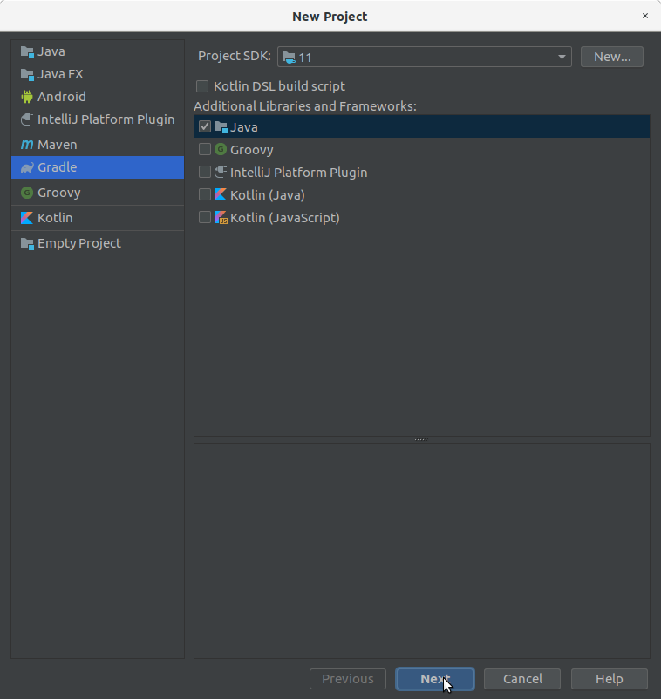Enable the Kotlin DSL build script checkbox
Image resolution: width=661 pixels, height=699 pixels.
click(202, 86)
